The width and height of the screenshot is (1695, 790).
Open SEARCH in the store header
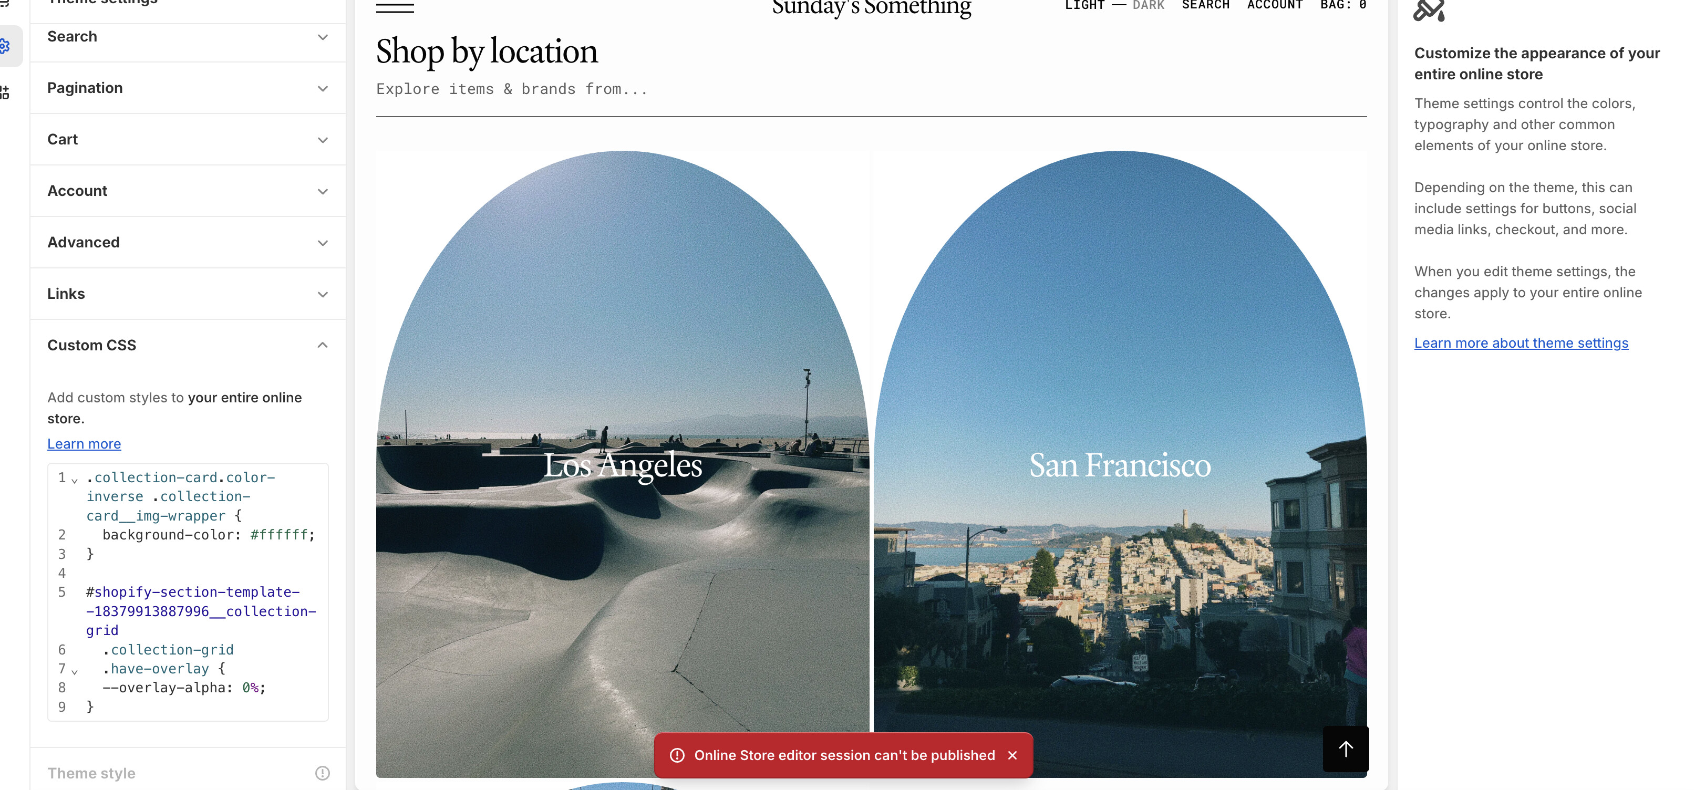pos(1205,5)
